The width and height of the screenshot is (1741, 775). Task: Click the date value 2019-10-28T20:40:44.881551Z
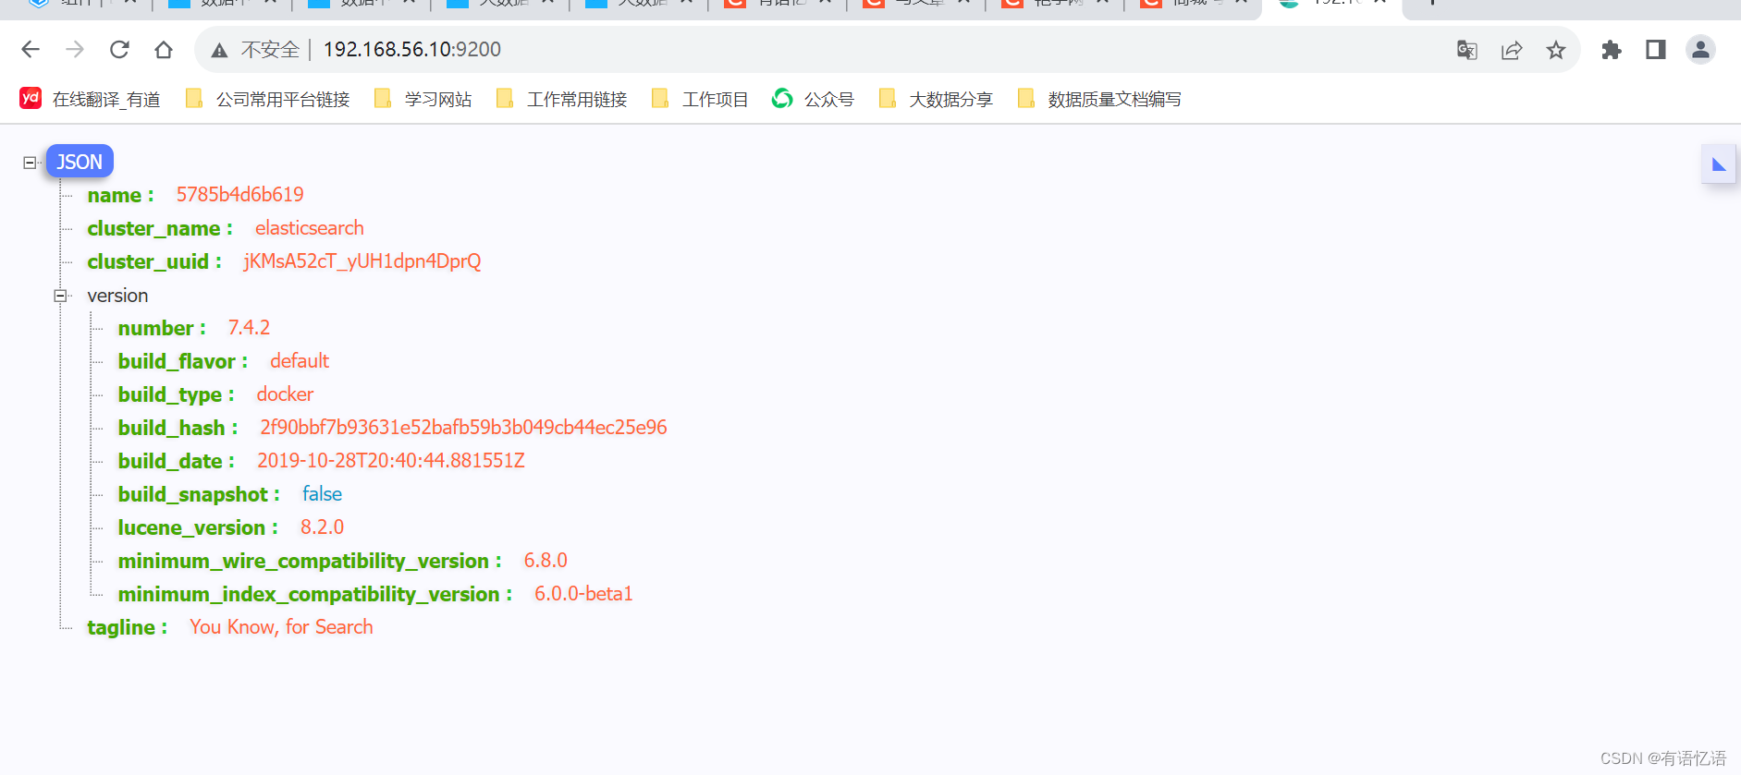point(391,461)
